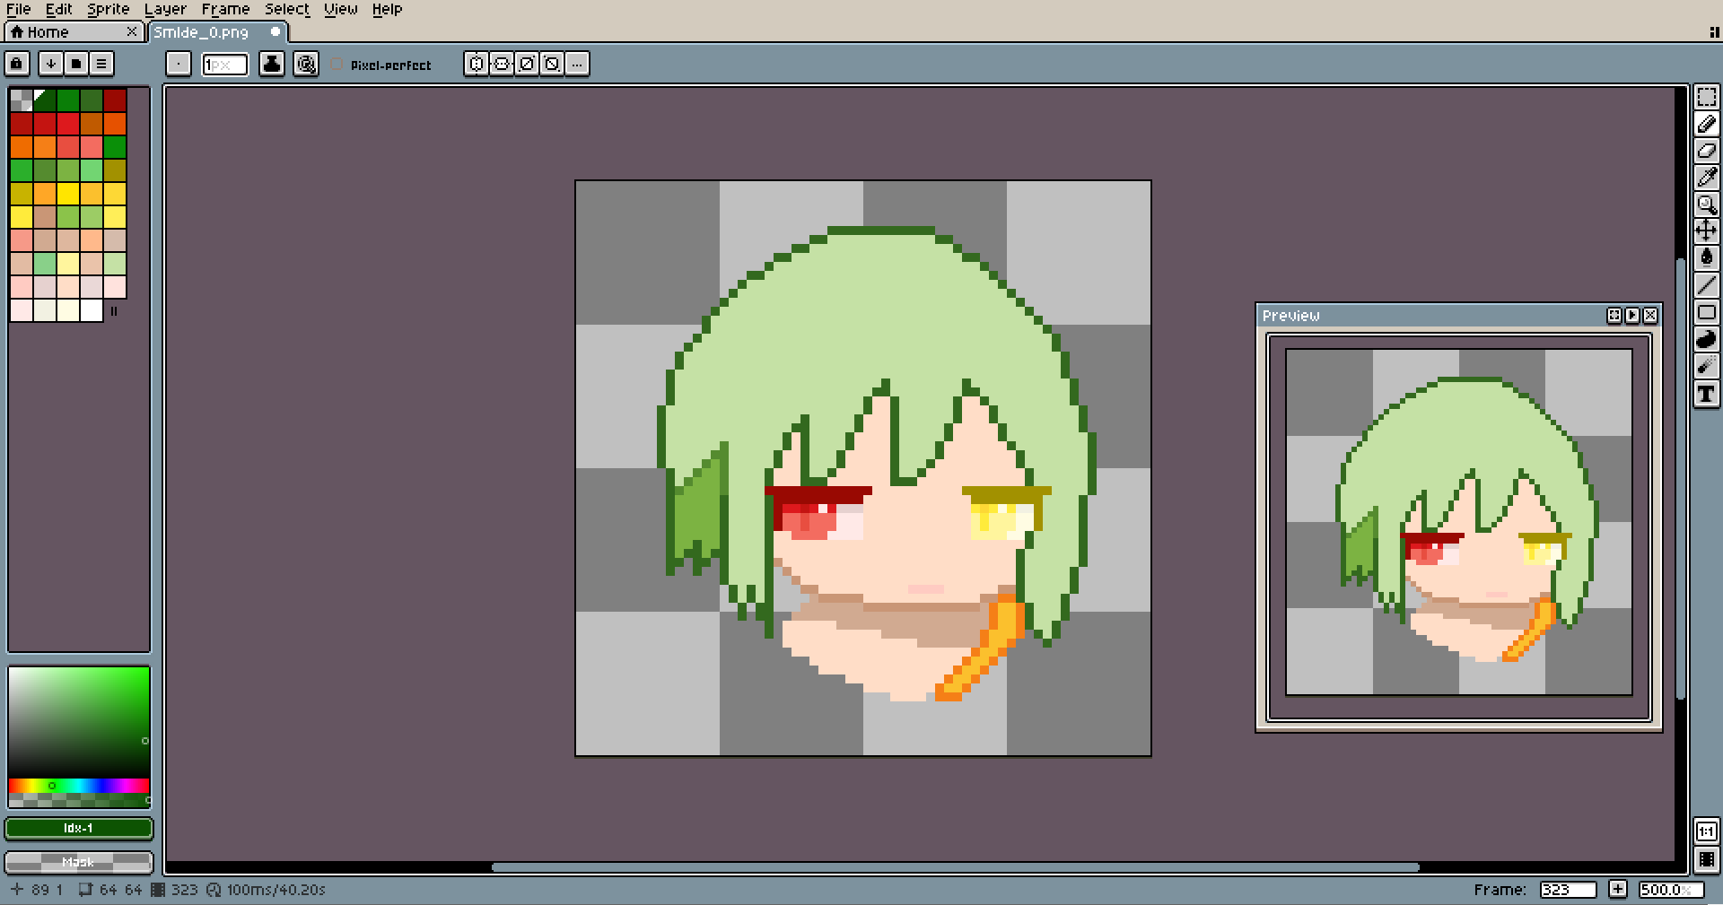Viewport: 1723px width, 905px height.
Task: Click the Preview window center/fullscreen icon
Action: click(1614, 316)
